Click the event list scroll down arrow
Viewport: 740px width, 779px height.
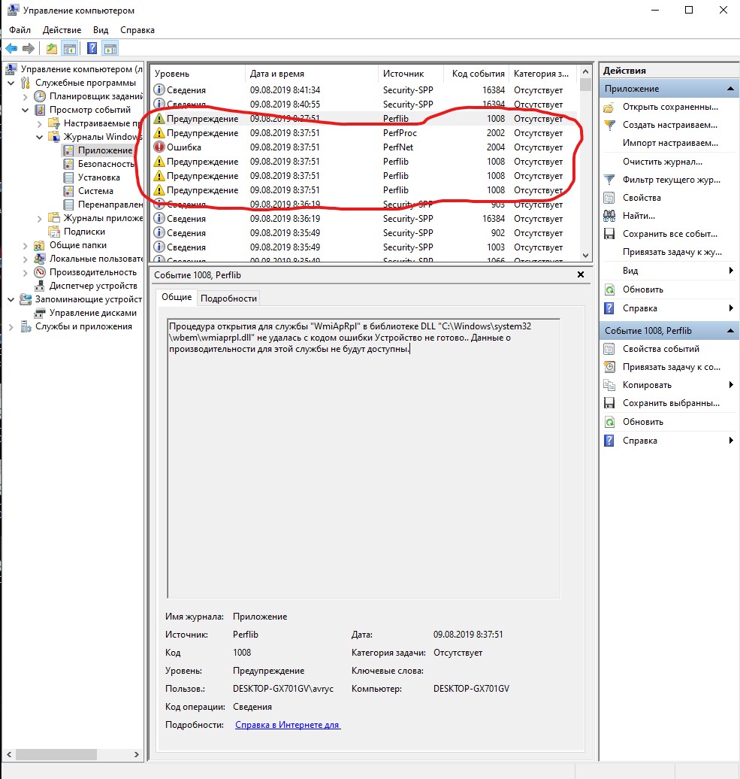pos(586,256)
